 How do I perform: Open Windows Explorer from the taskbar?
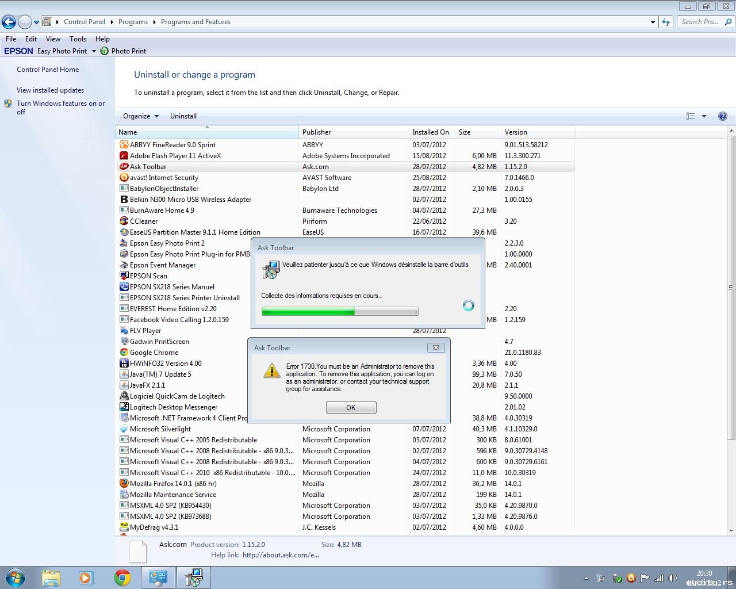[x=51, y=577]
